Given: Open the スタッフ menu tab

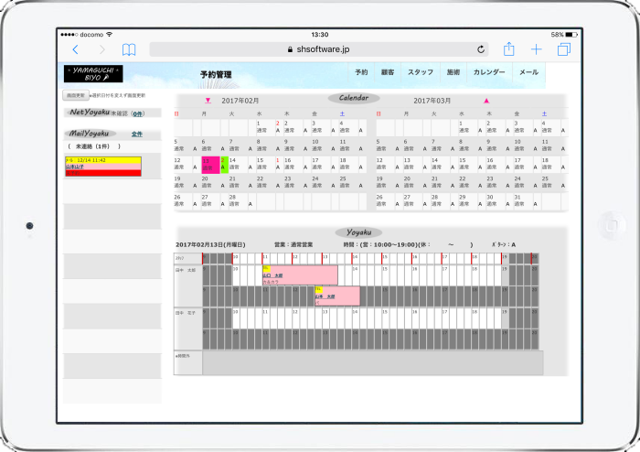Looking at the screenshot, I should click(421, 72).
